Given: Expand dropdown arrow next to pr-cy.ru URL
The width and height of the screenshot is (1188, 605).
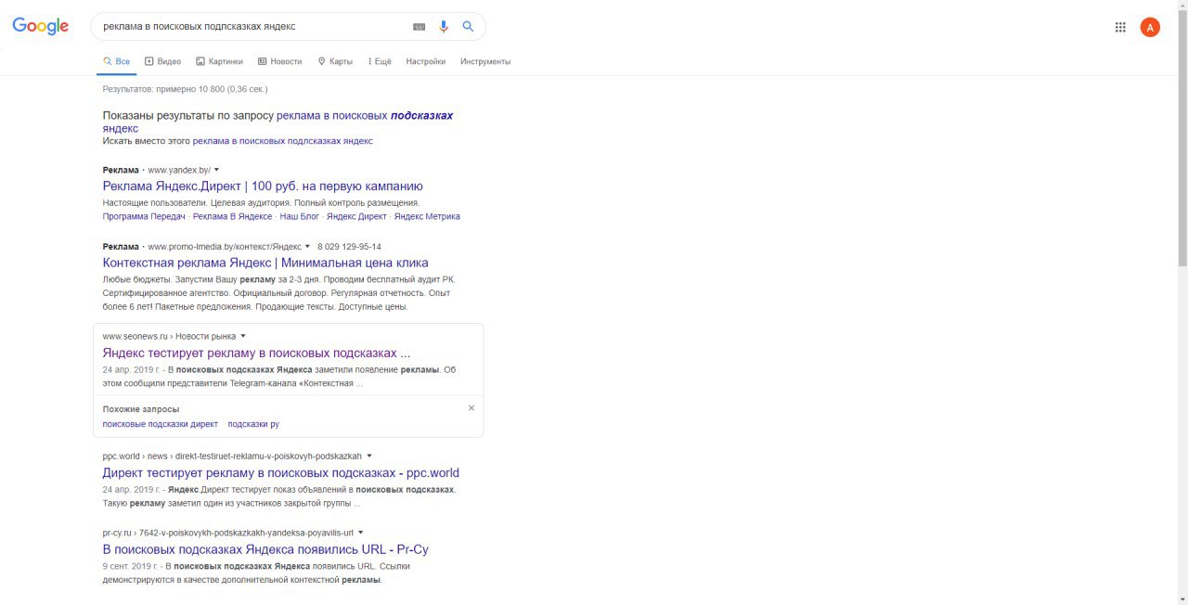Looking at the screenshot, I should (x=361, y=533).
